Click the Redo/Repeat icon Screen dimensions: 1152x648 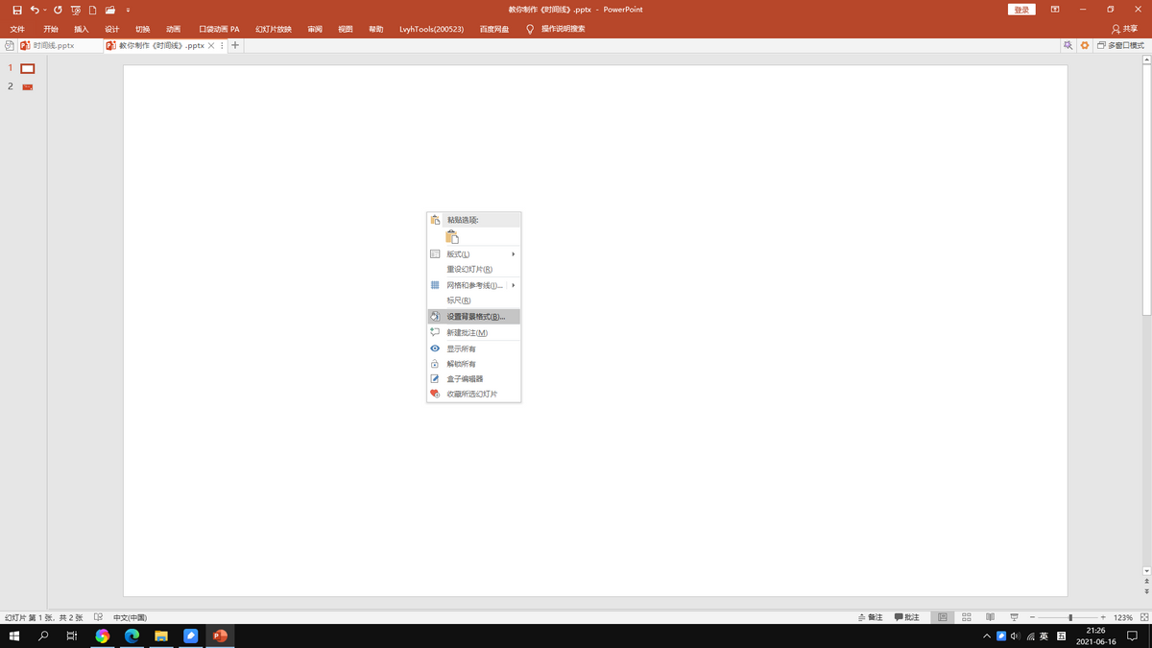click(58, 10)
